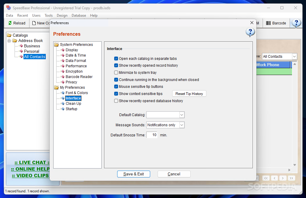
Task: Select Business catalog in tree
Action: (32, 46)
